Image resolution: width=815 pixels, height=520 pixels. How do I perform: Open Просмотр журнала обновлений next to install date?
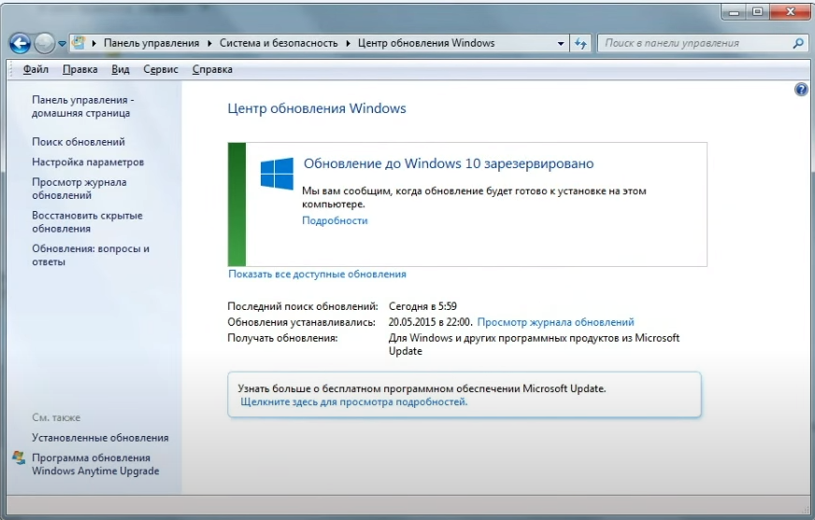tap(555, 322)
